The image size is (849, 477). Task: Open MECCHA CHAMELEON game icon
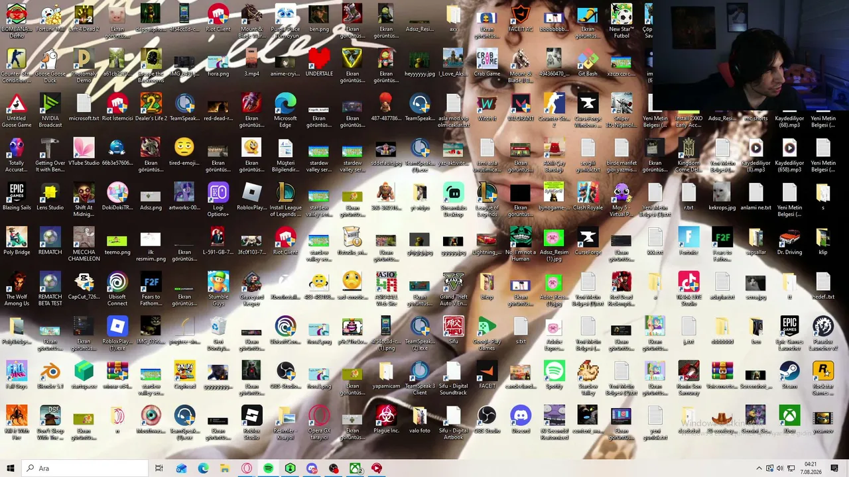(x=84, y=244)
